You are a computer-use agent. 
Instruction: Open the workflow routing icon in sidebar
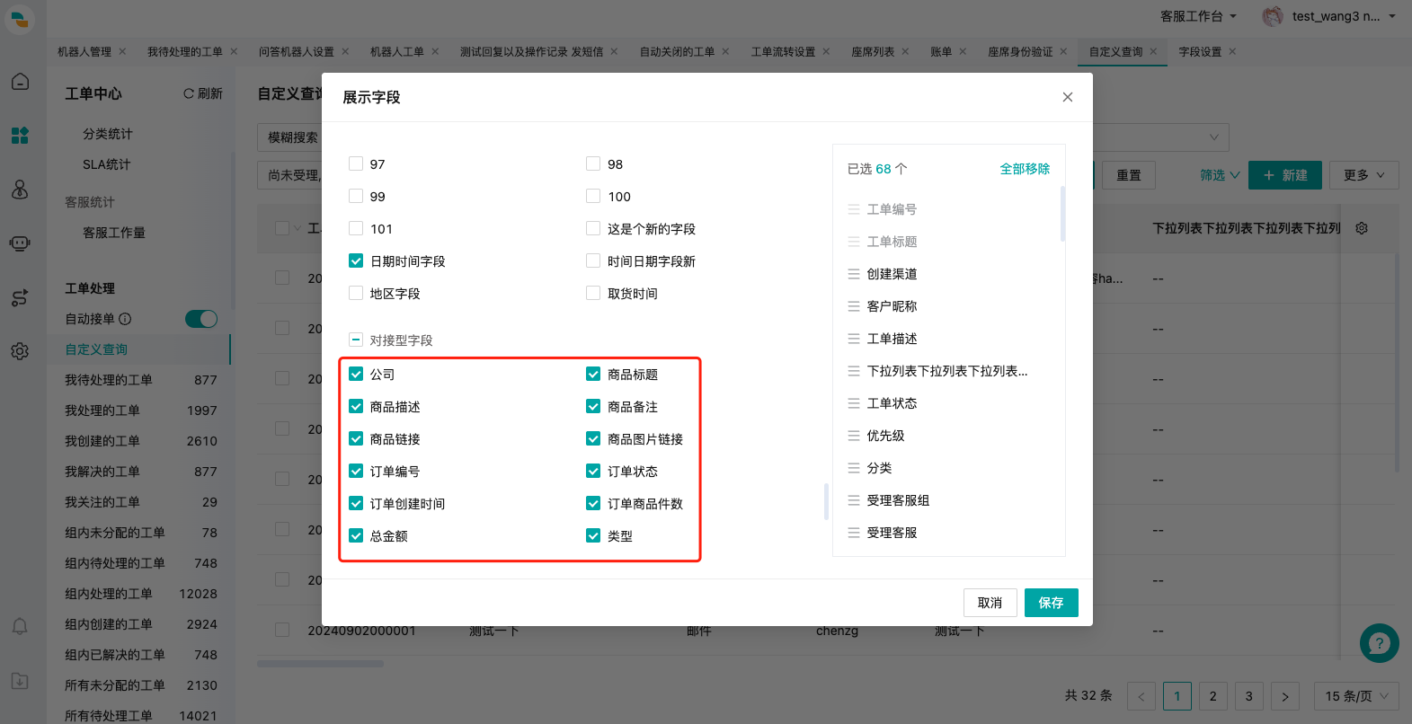(20, 297)
